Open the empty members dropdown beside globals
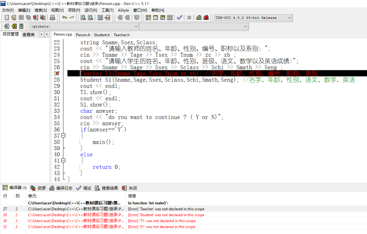The image size is (367, 234). pos(194,26)
